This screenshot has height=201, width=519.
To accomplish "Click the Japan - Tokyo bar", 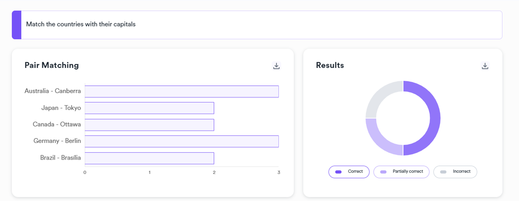I will [149, 108].
